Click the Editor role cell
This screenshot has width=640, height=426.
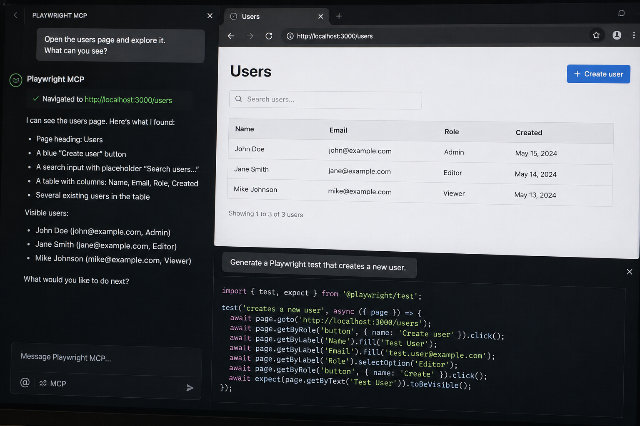453,173
